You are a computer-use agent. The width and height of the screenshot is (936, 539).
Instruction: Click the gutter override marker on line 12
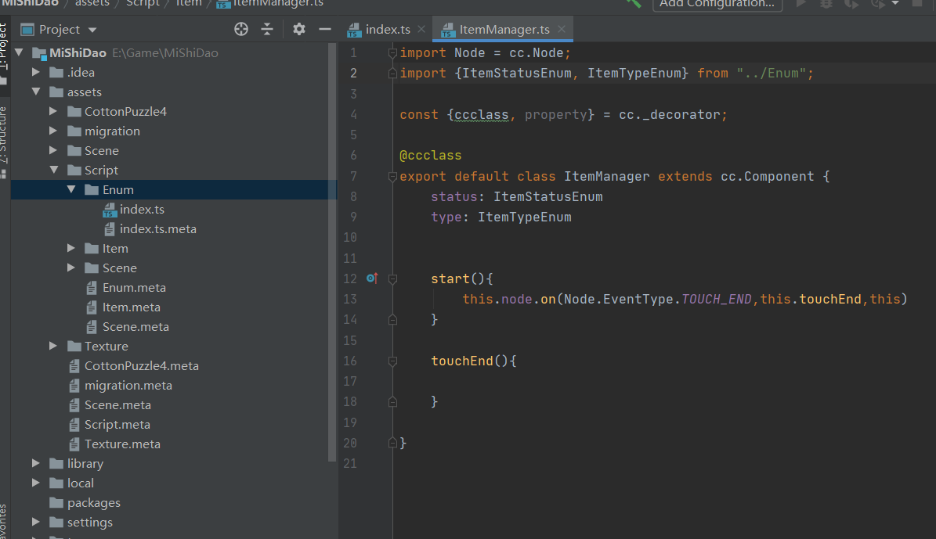372,278
